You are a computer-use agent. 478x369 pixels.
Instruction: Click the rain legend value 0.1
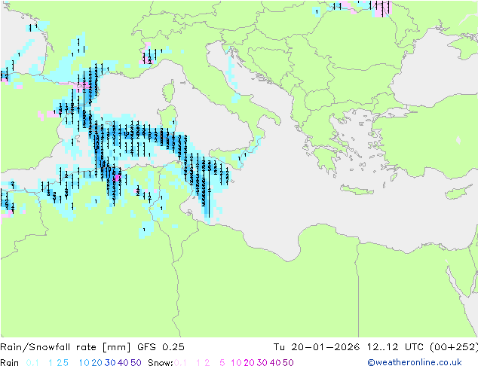pos(32,363)
